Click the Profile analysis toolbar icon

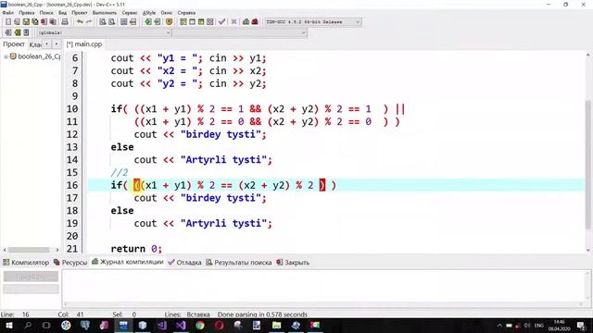[x=246, y=22]
